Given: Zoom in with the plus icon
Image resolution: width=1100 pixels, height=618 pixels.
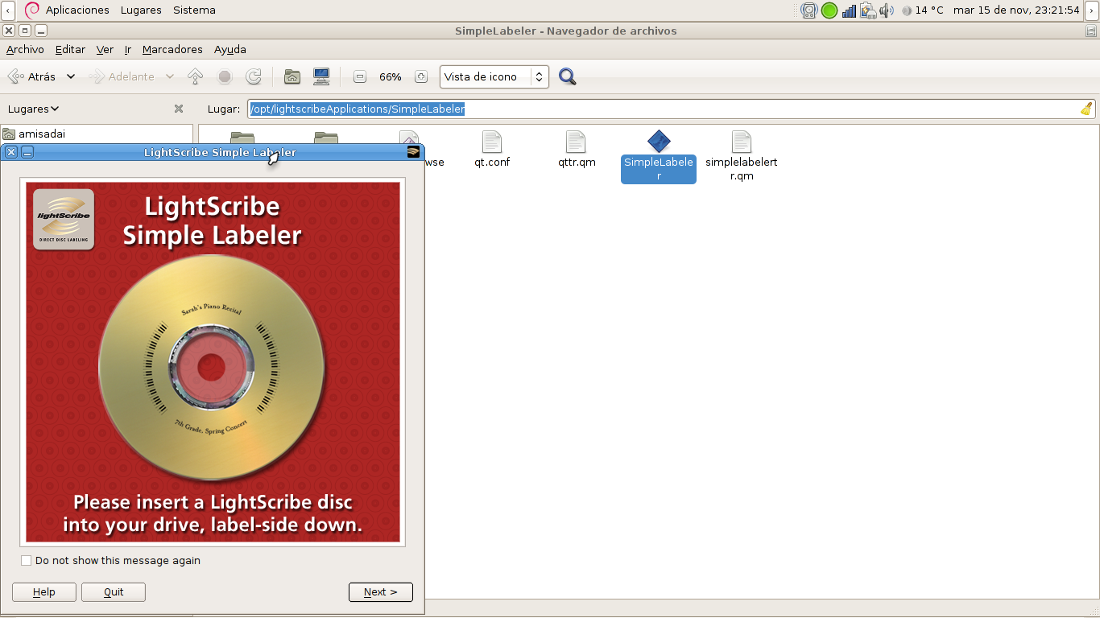Looking at the screenshot, I should pos(420,76).
